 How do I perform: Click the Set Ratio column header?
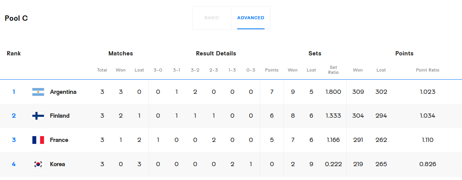[333, 70]
